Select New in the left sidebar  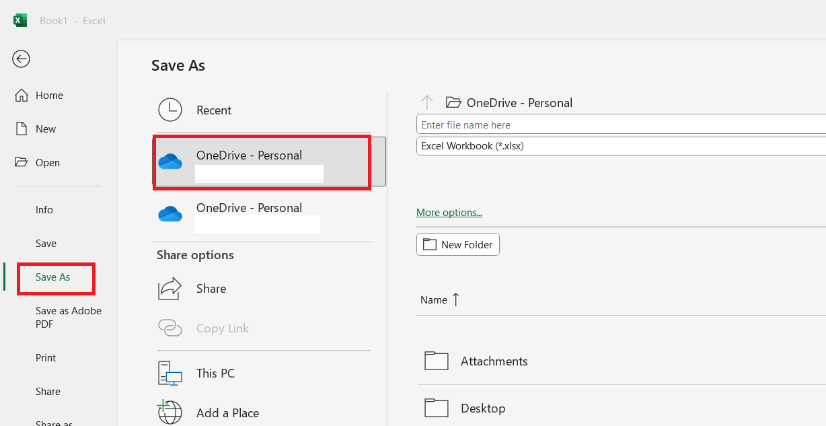tap(46, 129)
